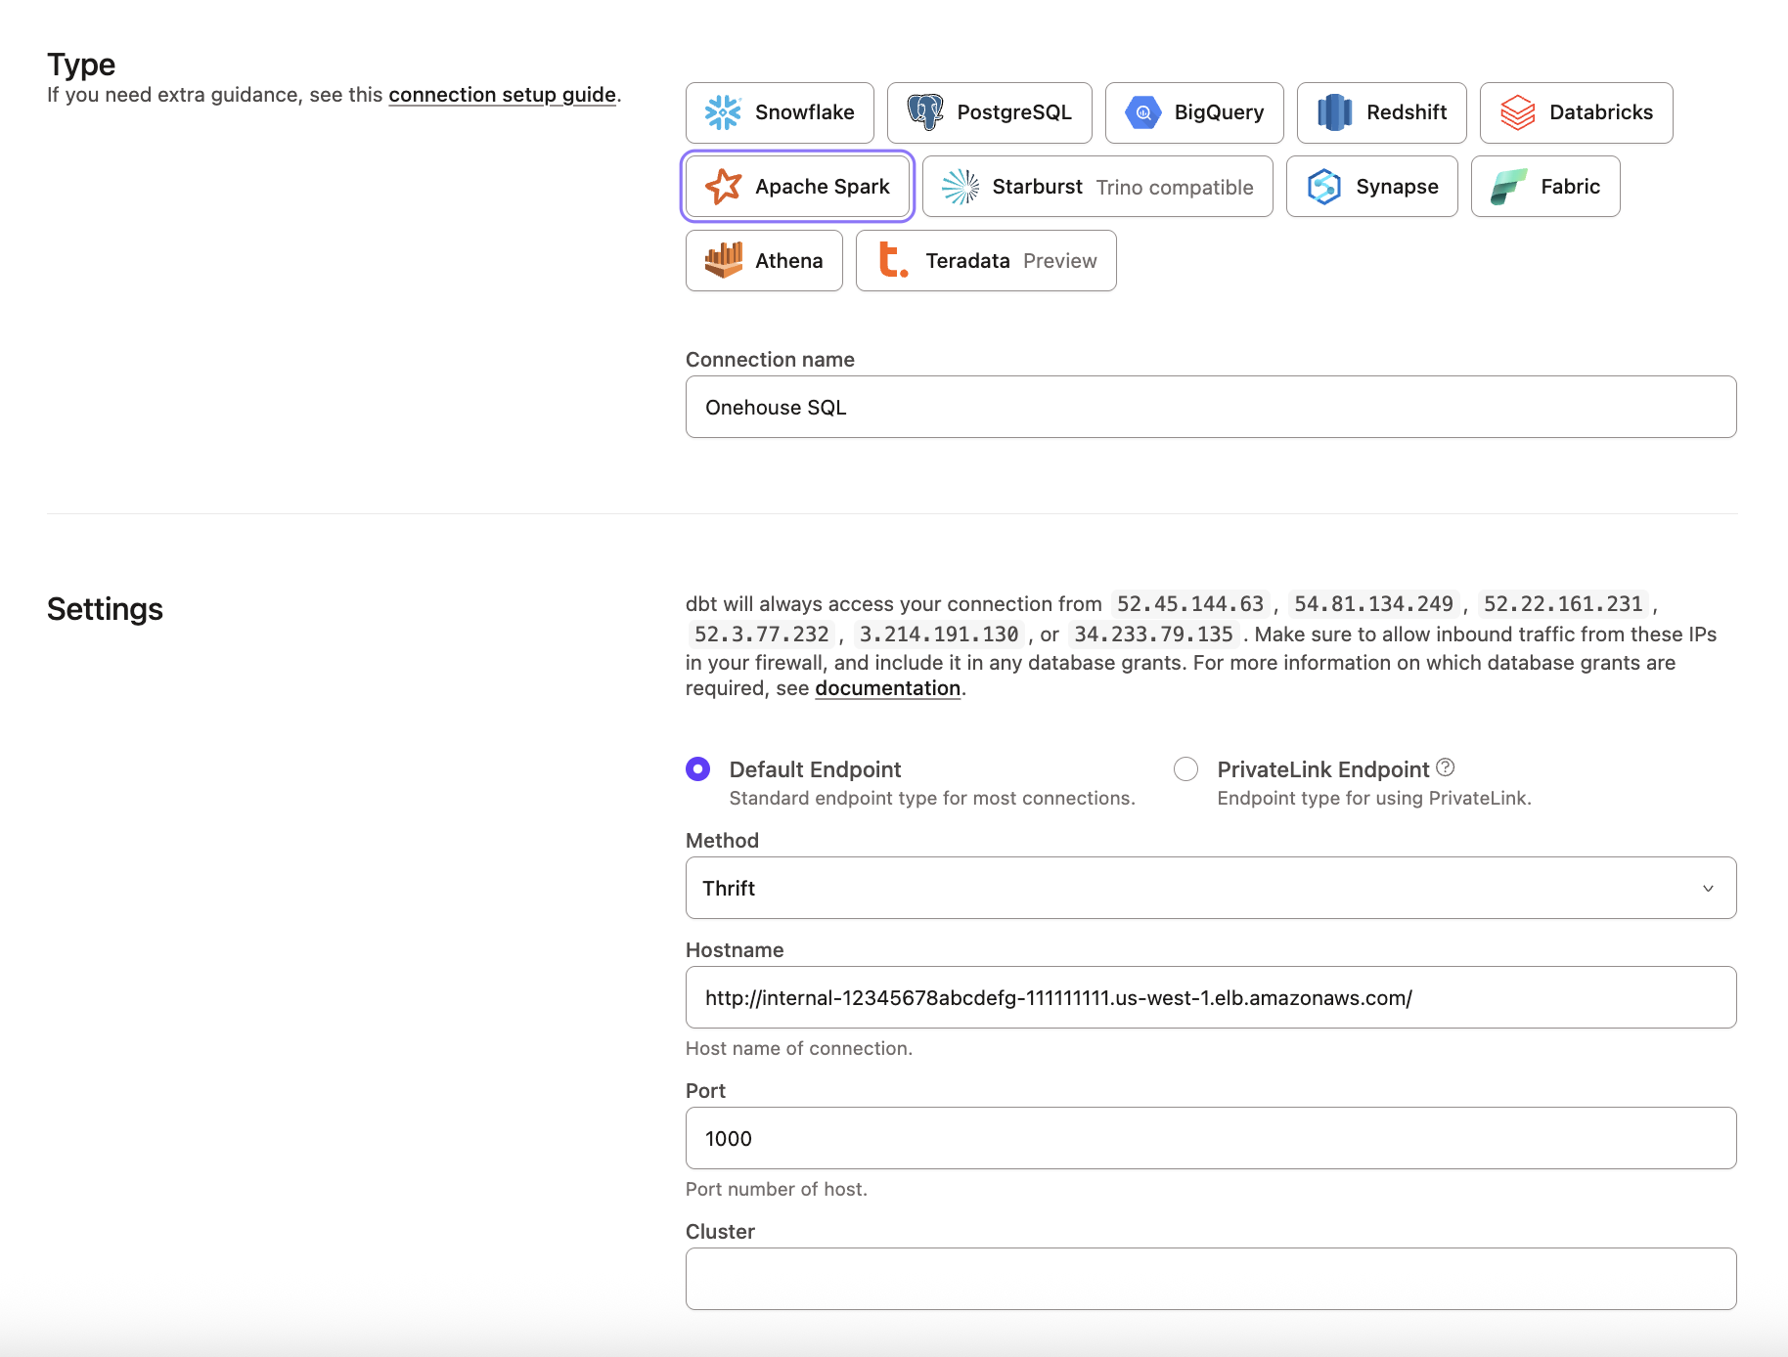Click the empty Cluster input field
Image resolution: width=1788 pixels, height=1357 pixels.
click(1210, 1279)
